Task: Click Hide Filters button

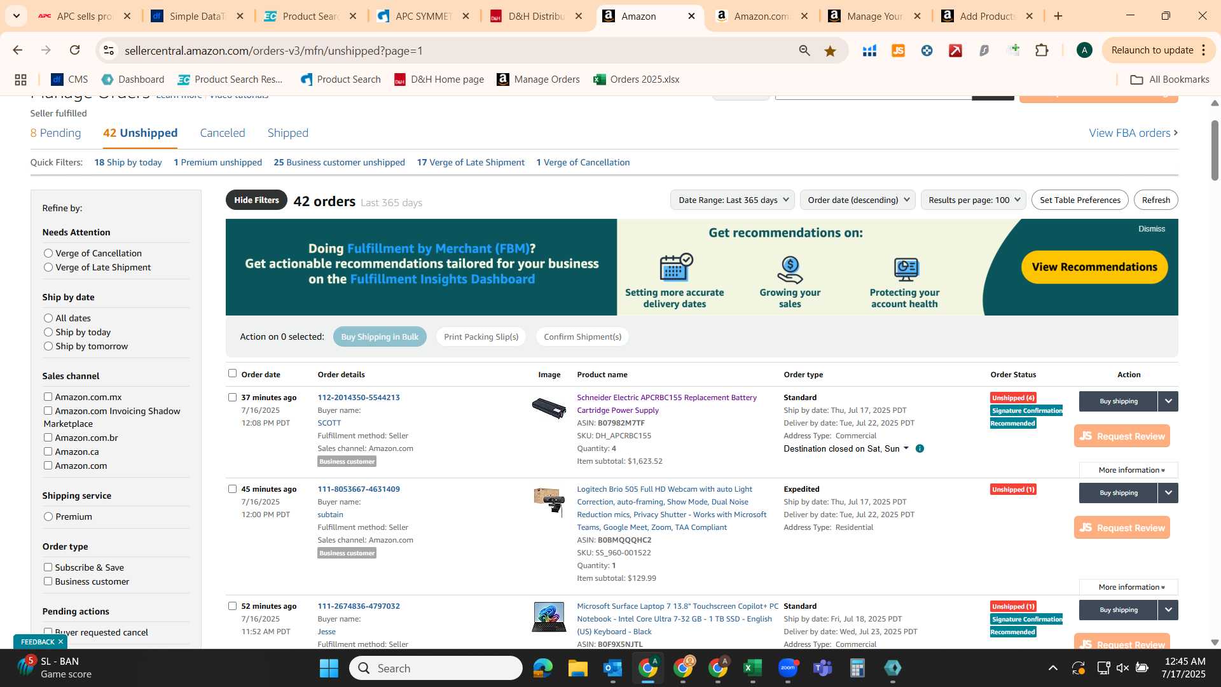Action: point(256,200)
